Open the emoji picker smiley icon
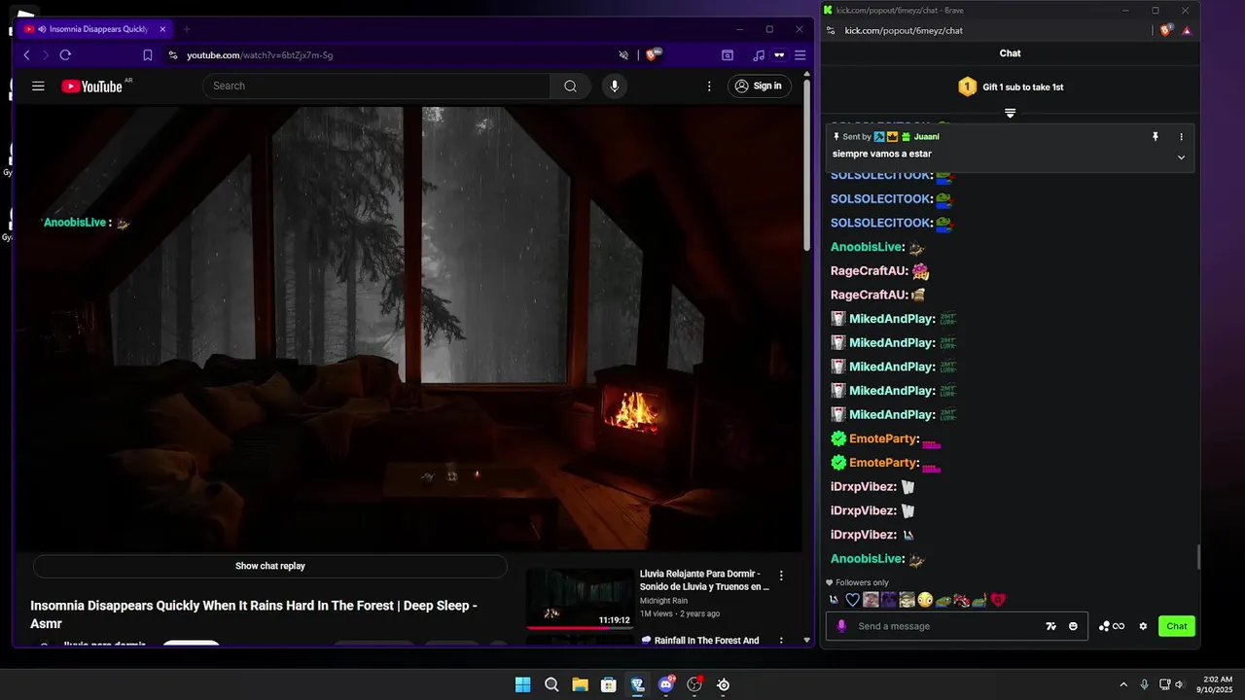This screenshot has width=1245, height=700. 1073,626
